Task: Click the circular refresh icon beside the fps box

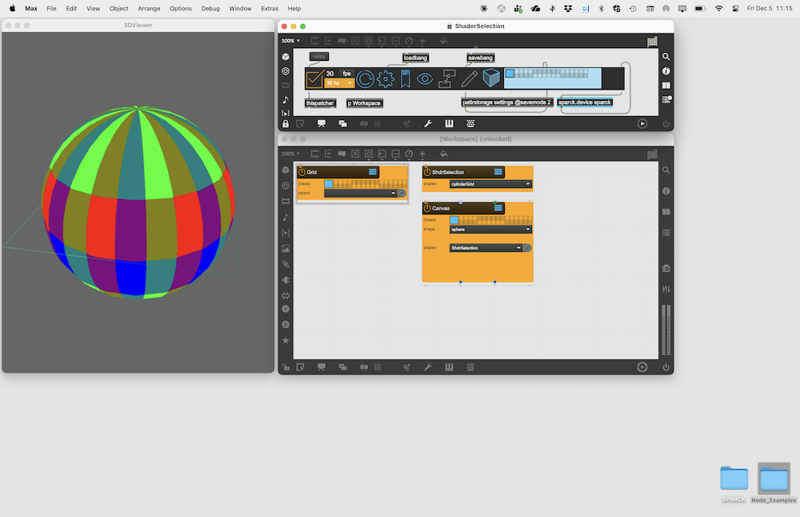Action: (365, 78)
